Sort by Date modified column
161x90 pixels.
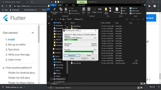coord(106,23)
